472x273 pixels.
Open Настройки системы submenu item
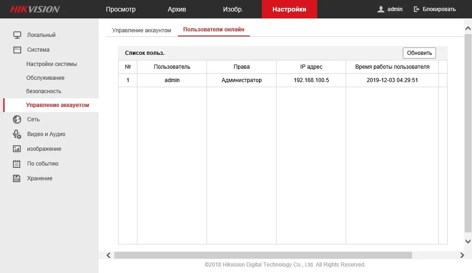(52, 64)
